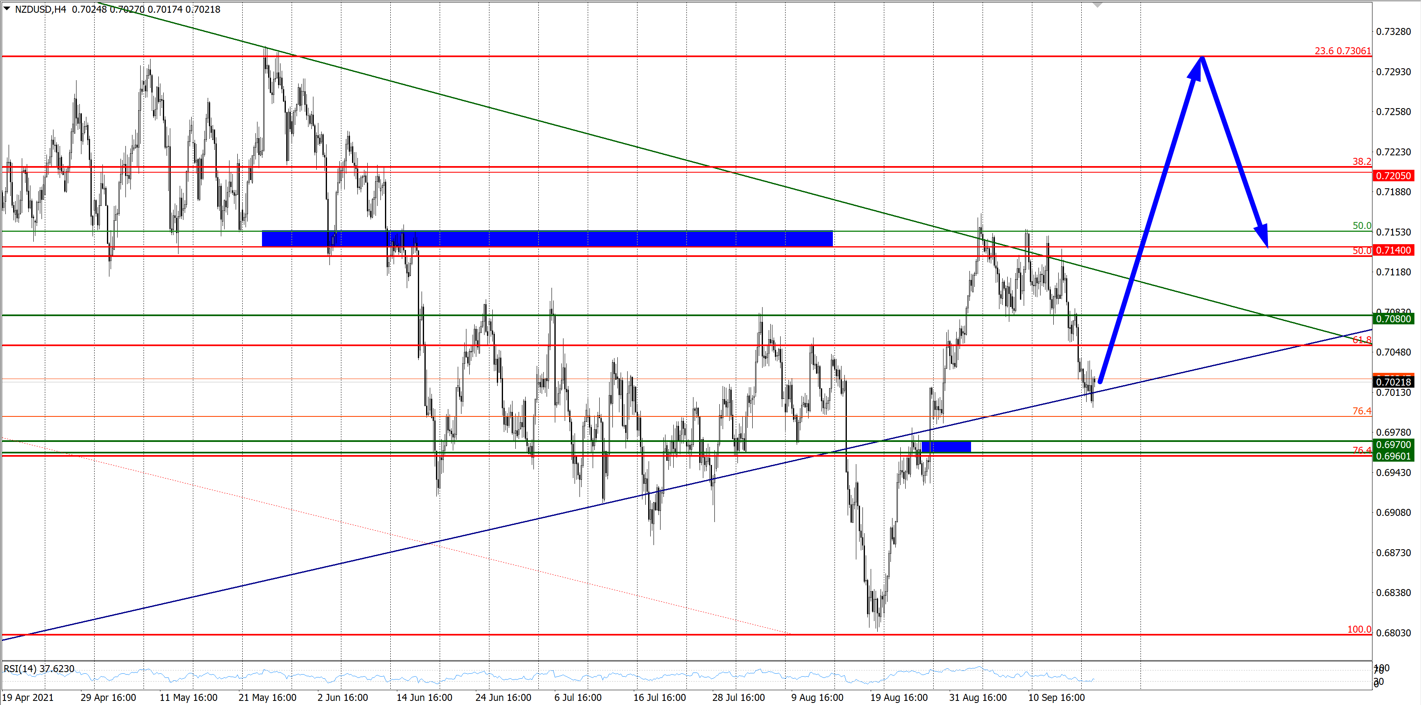Click the green 0.69601 price tag
The image size is (1421, 705).
click(1393, 456)
